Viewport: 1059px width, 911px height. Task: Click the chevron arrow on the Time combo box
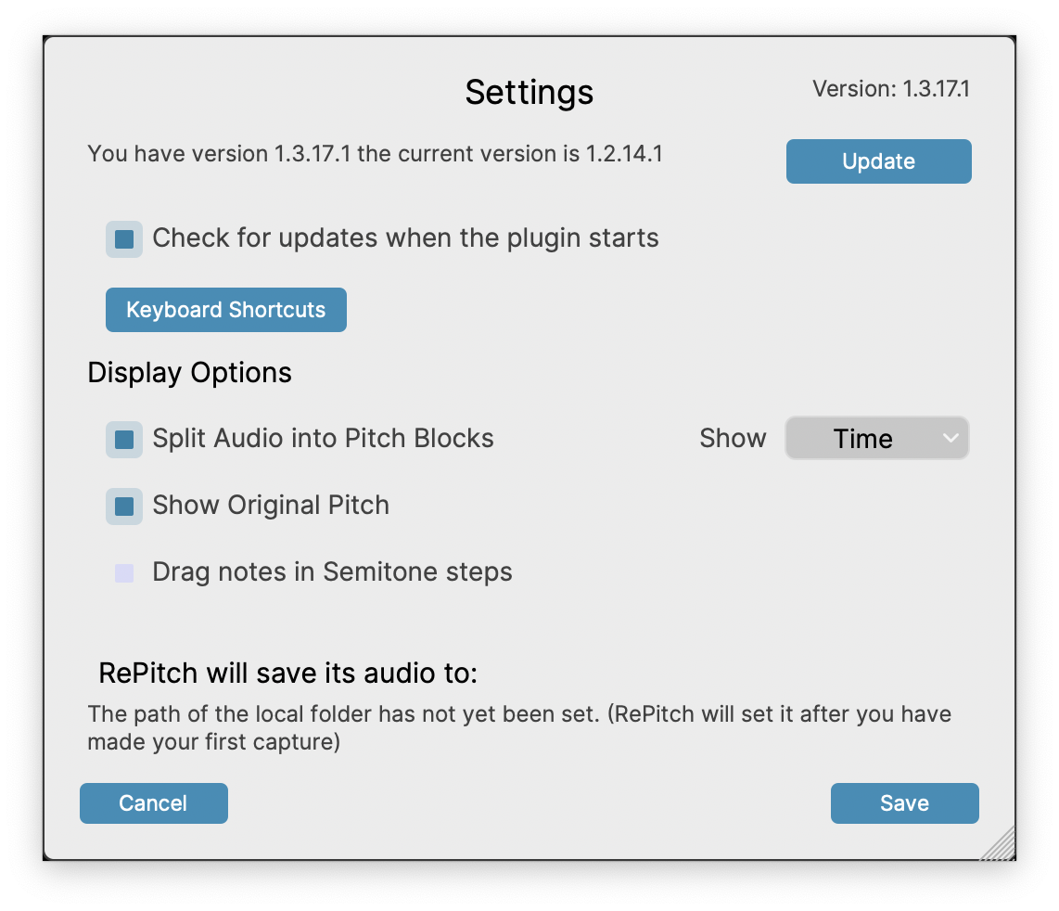(x=951, y=438)
